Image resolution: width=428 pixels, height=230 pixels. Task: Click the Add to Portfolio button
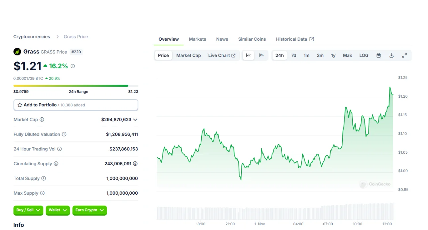pos(76,105)
